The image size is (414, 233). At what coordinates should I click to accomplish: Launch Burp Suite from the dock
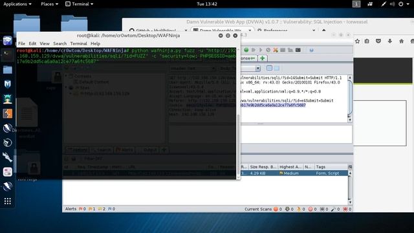coord(7,114)
